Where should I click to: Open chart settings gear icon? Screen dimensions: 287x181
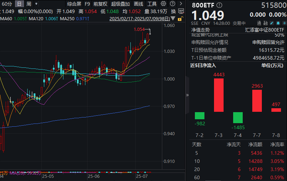pyautogui.click(x=163, y=4)
